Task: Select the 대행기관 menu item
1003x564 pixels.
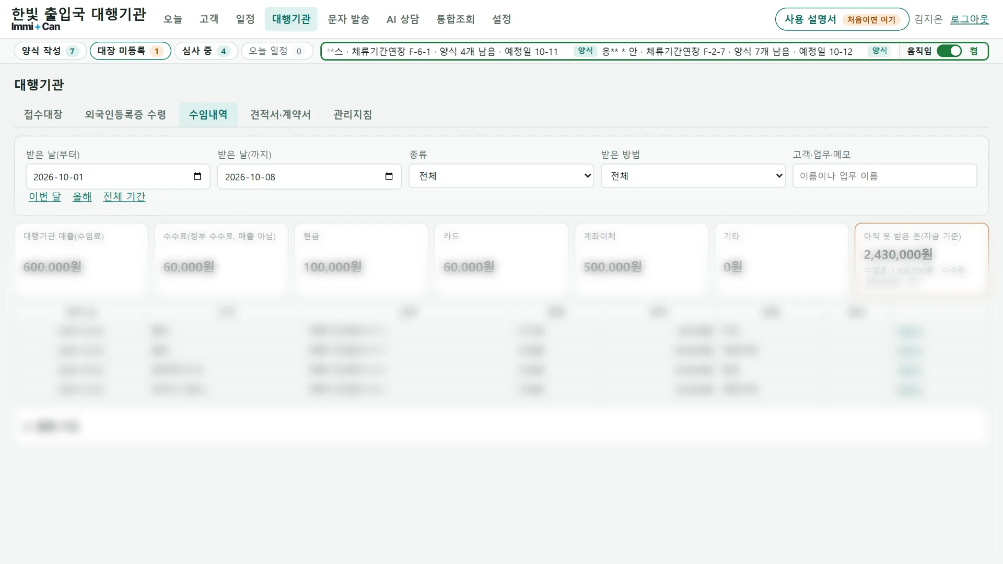Action: click(x=291, y=19)
